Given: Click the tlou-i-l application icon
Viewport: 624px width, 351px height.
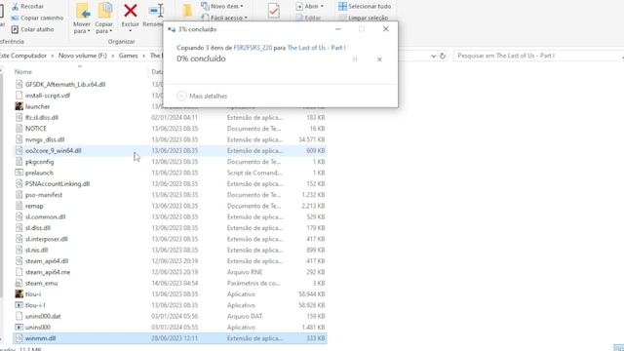Looking at the screenshot, I should (19, 305).
